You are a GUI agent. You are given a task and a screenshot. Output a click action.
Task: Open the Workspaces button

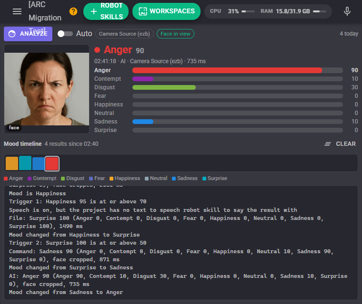tap(166, 11)
